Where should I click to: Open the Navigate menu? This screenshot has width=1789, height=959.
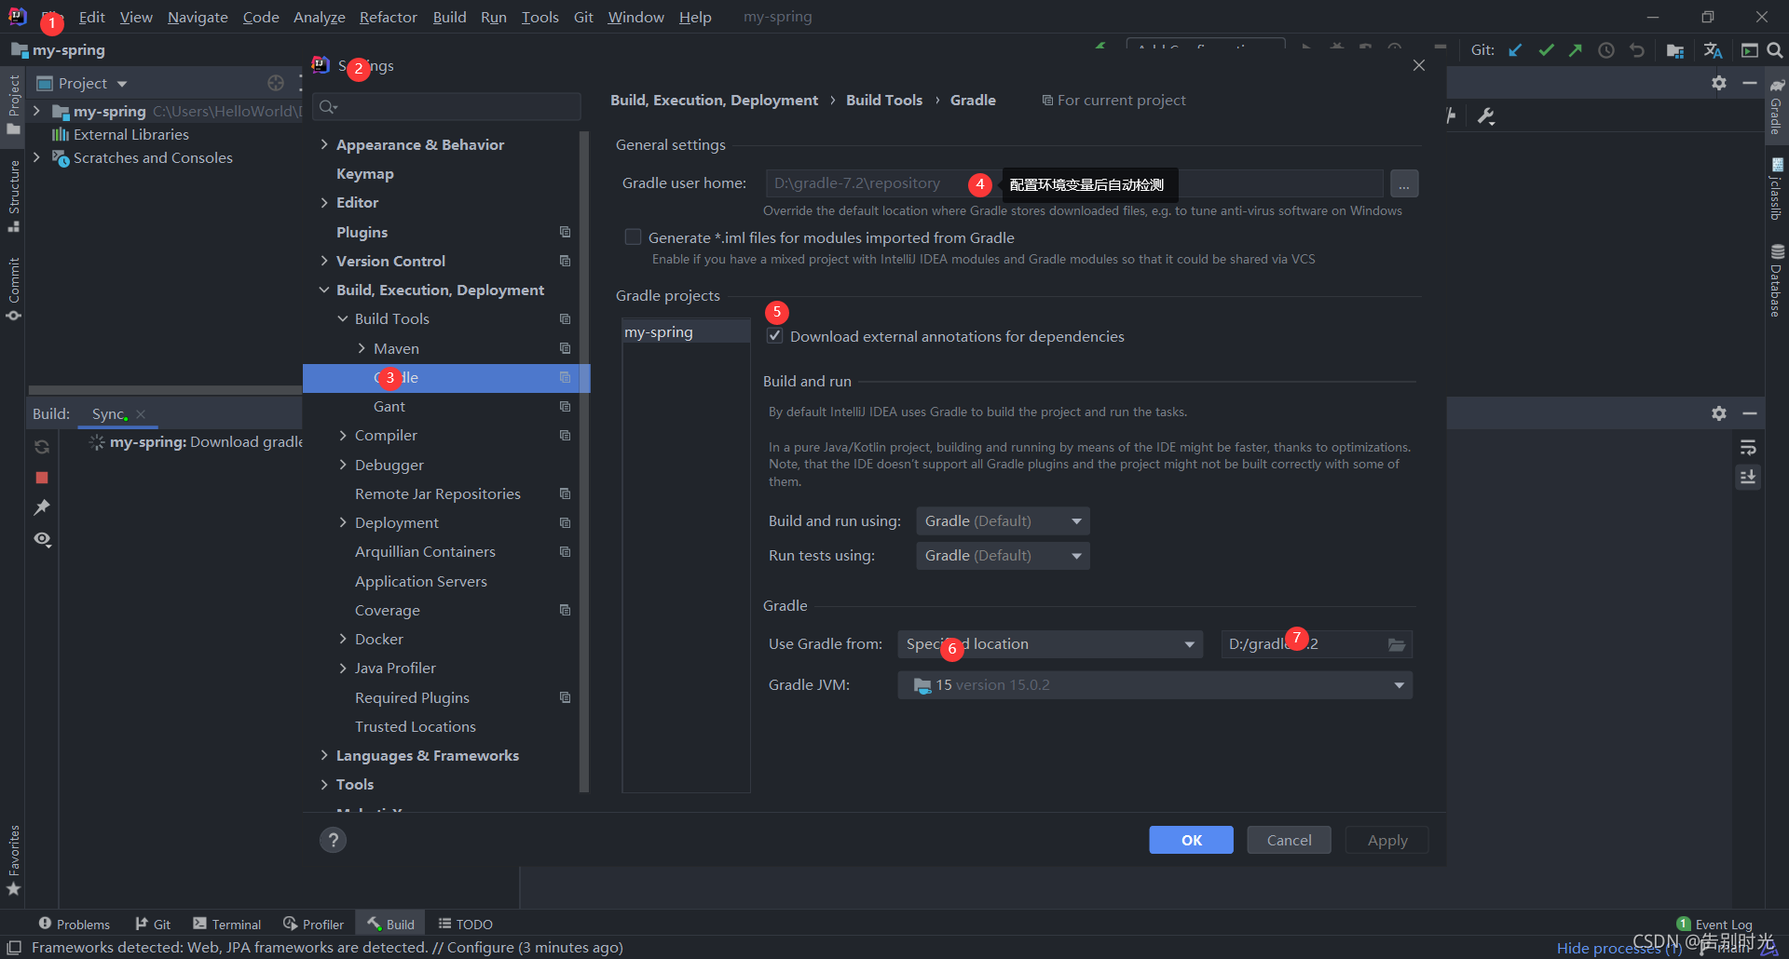coord(198,17)
